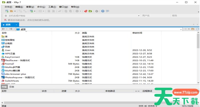Screen dimensions: 200x107
Task: Expand the host address dropdown arrow
Action: (x=139, y=16)
